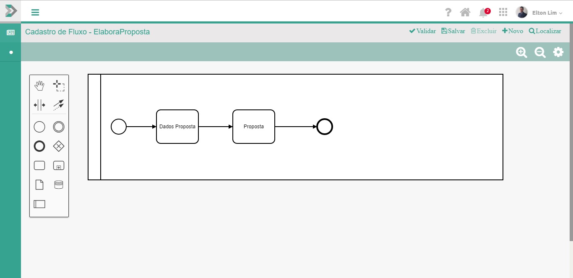Activate the hand tool in palette
The height and width of the screenshot is (278, 573).
[x=39, y=86]
